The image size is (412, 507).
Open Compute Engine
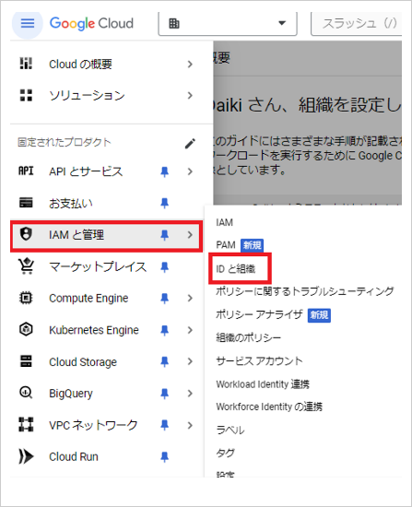coord(88,299)
